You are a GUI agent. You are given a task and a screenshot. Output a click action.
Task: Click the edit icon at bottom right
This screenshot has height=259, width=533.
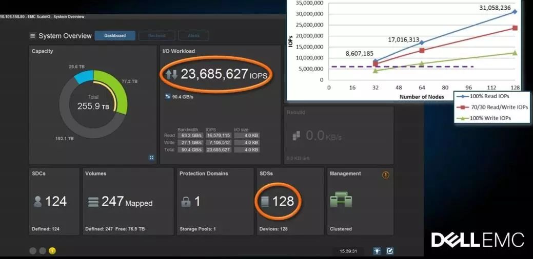(x=390, y=251)
